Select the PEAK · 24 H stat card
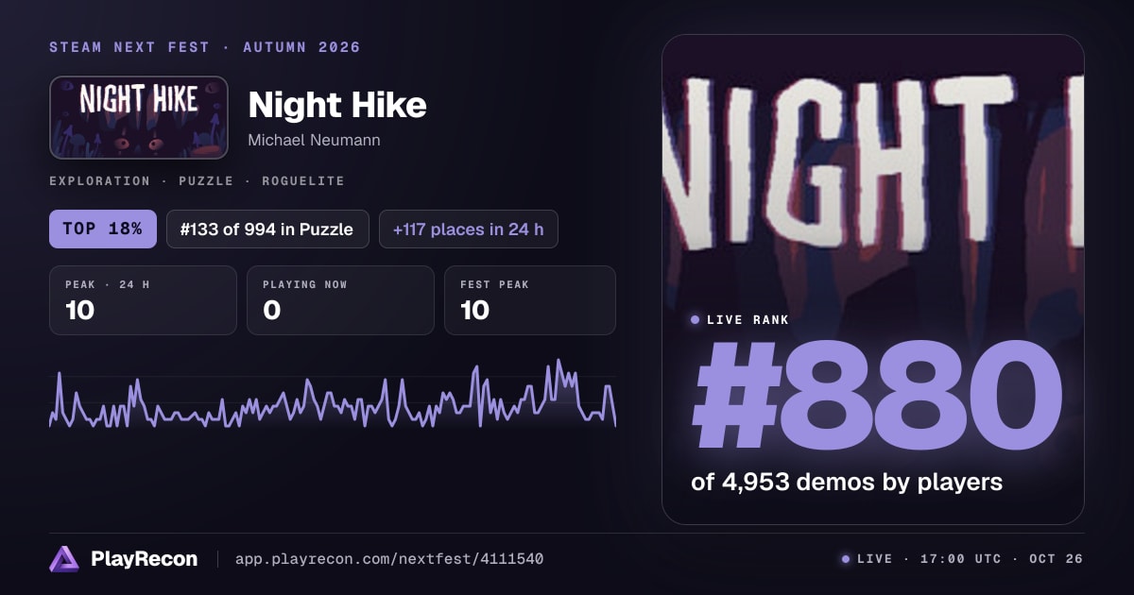This screenshot has width=1134, height=595. (x=143, y=300)
